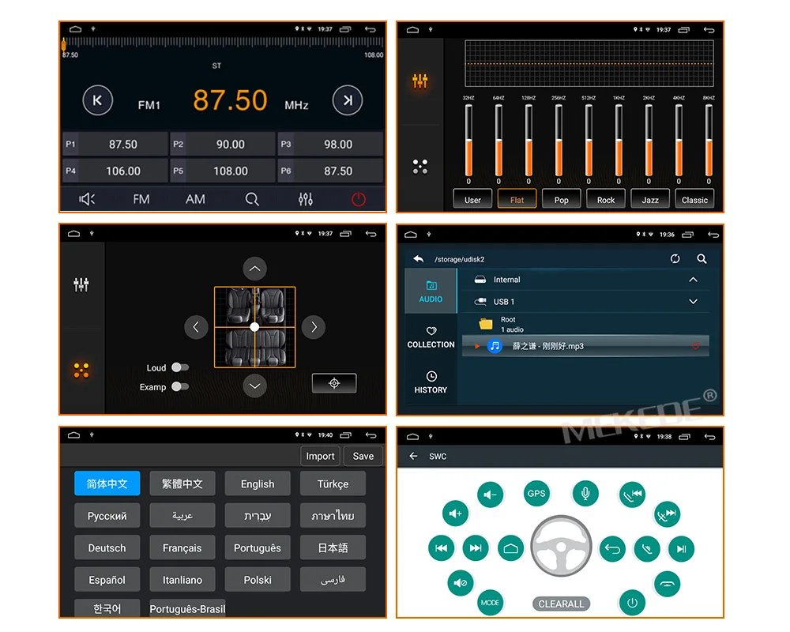Collapse the Internal storage row

point(694,280)
